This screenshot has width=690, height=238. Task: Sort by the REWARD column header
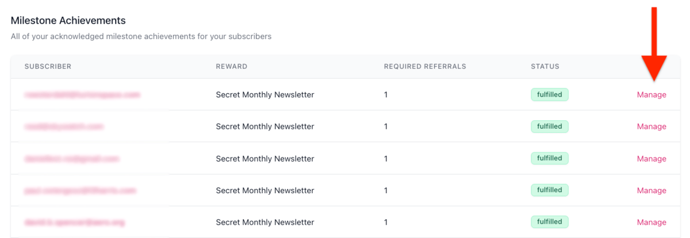(x=232, y=67)
